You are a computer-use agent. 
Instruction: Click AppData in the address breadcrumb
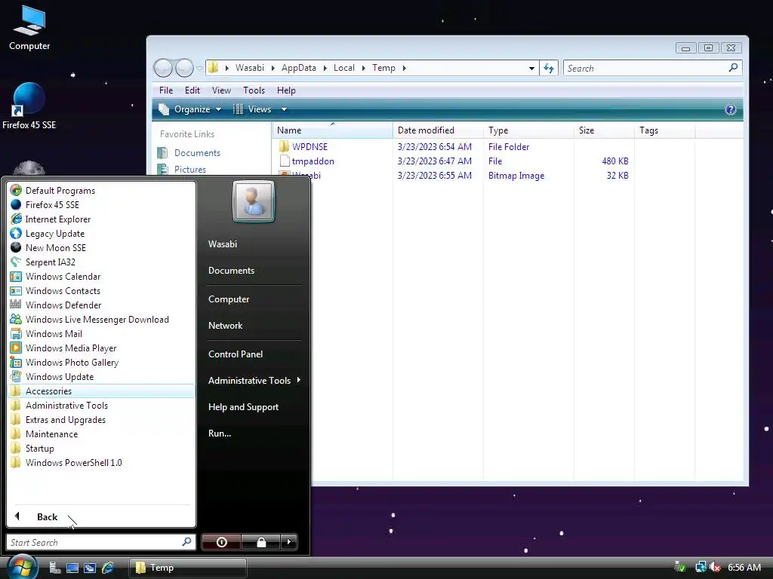tap(298, 68)
